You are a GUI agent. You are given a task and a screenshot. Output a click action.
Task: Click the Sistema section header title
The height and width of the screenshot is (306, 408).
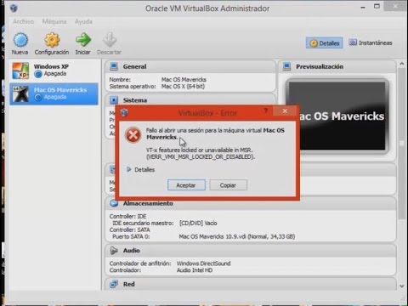[135, 100]
